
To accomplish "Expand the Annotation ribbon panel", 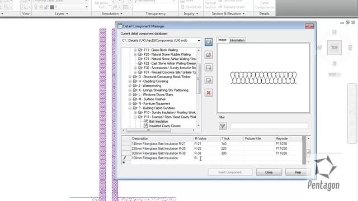I will click(112, 13).
